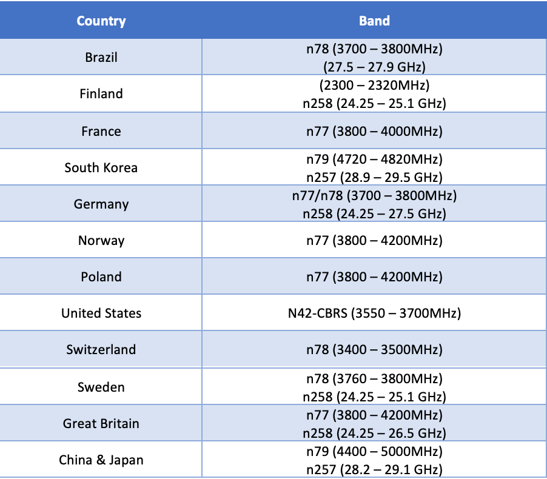Click the n77 (3800 – 4000MHz) band cell
The image size is (547, 479).
tap(374, 131)
